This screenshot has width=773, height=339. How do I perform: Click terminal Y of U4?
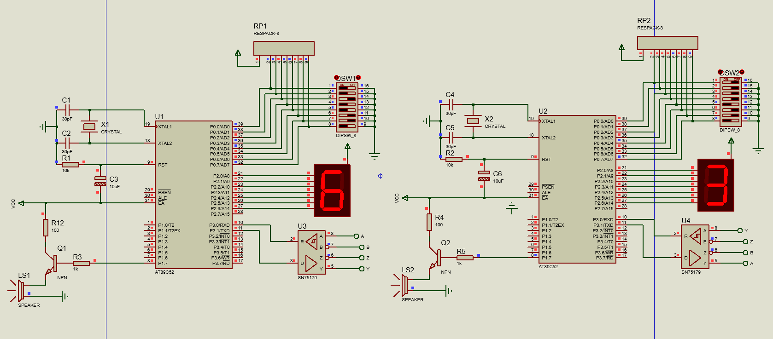click(740, 230)
